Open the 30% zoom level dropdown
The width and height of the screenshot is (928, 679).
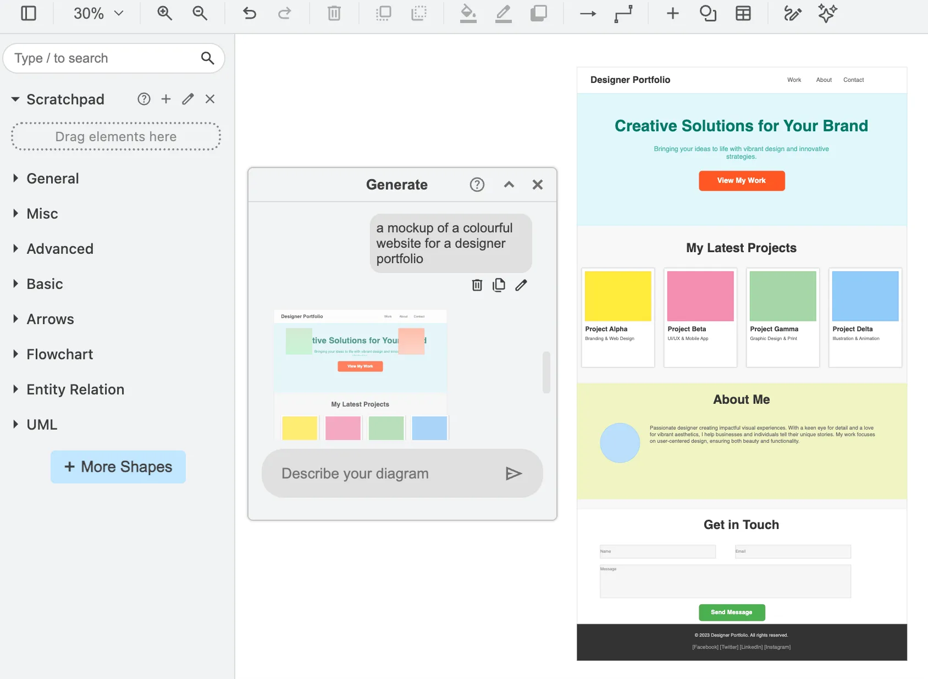(x=98, y=13)
